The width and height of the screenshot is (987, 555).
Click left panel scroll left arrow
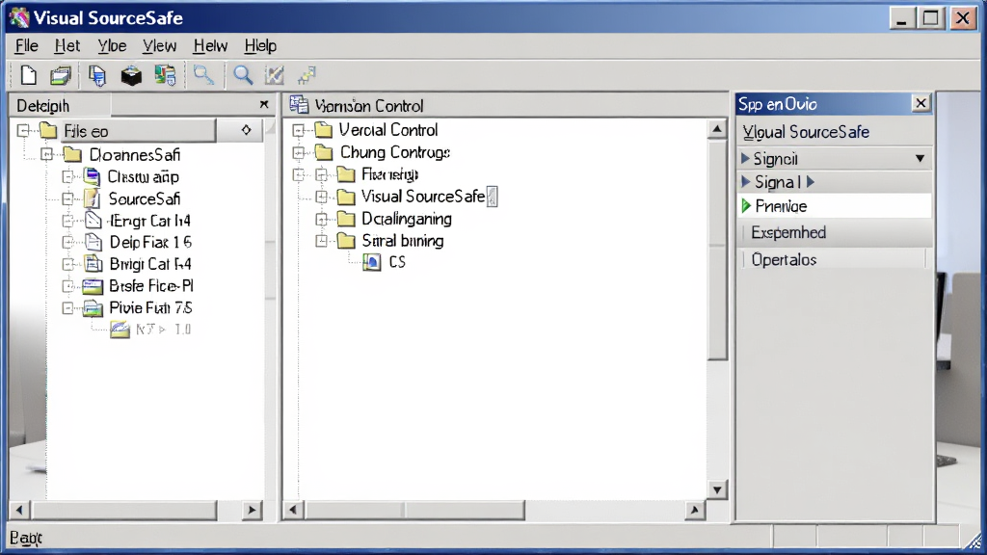[19, 510]
